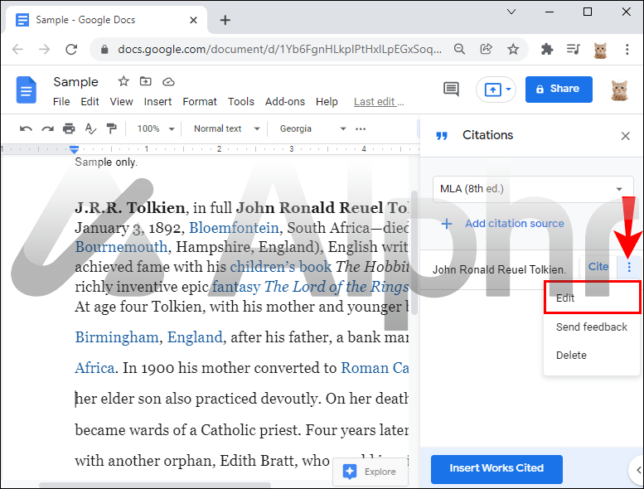The width and height of the screenshot is (644, 489).
Task: Open the Chrome tab search chevron
Action: click(x=511, y=12)
